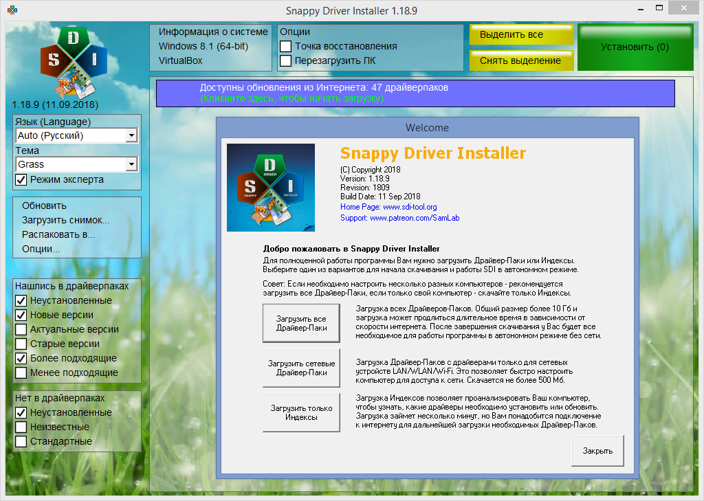Image resolution: width=704 pixels, height=501 pixels.
Task: Click the version 1.18.9 (11.09.2018) label
Action: point(55,104)
